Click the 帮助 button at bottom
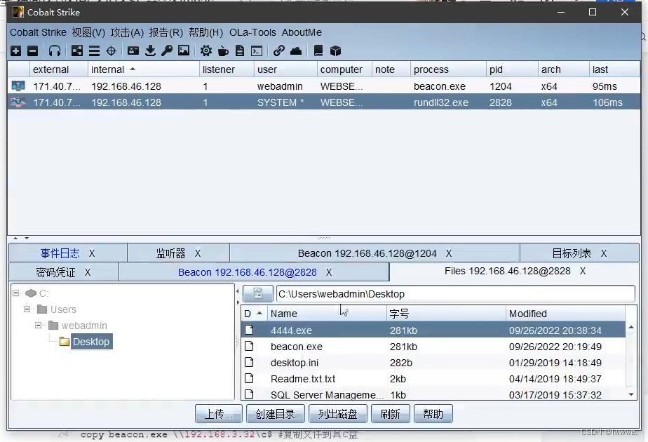Screen dimensions: 648x442 click(x=433, y=414)
